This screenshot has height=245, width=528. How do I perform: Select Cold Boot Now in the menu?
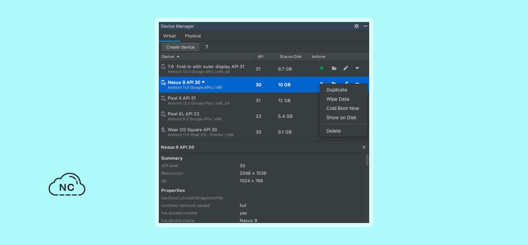[343, 109]
